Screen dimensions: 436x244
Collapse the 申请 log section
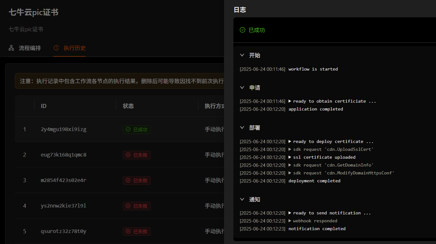(x=242, y=88)
